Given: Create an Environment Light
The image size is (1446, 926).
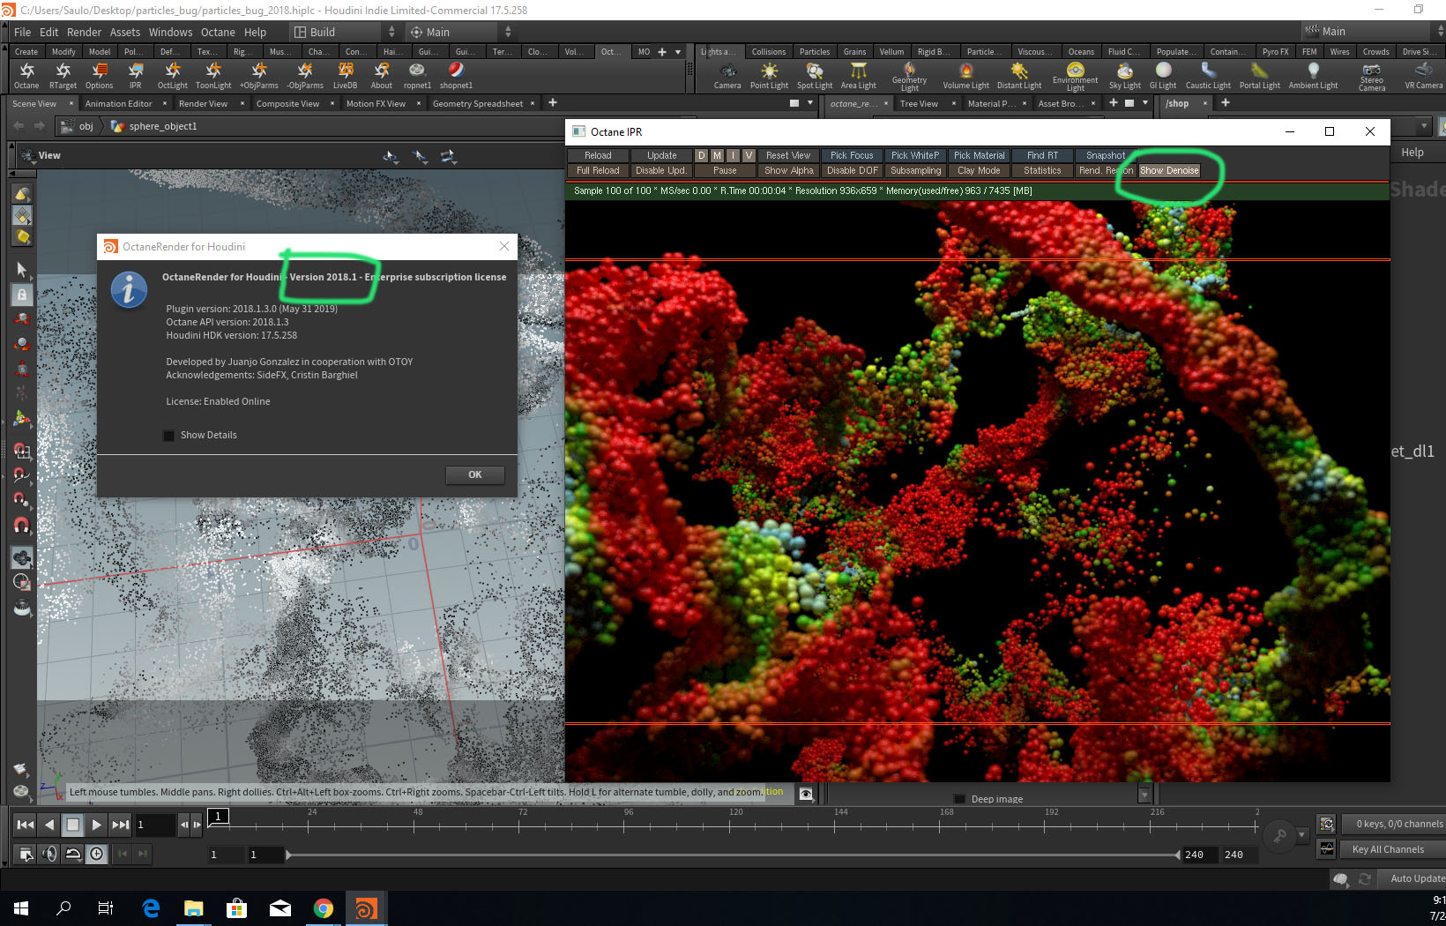Looking at the screenshot, I should coord(1076,77).
